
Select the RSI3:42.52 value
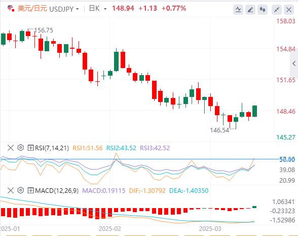click(155, 148)
